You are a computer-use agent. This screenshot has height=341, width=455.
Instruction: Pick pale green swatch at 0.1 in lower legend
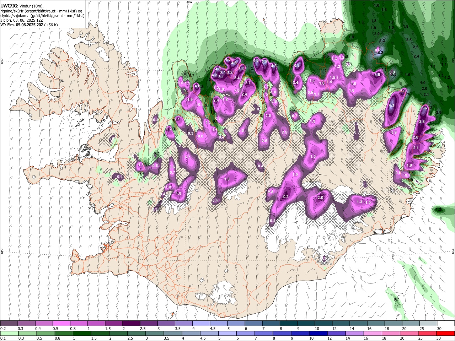click(x=9, y=333)
